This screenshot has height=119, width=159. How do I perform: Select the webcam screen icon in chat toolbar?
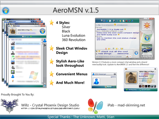pos(104,21)
